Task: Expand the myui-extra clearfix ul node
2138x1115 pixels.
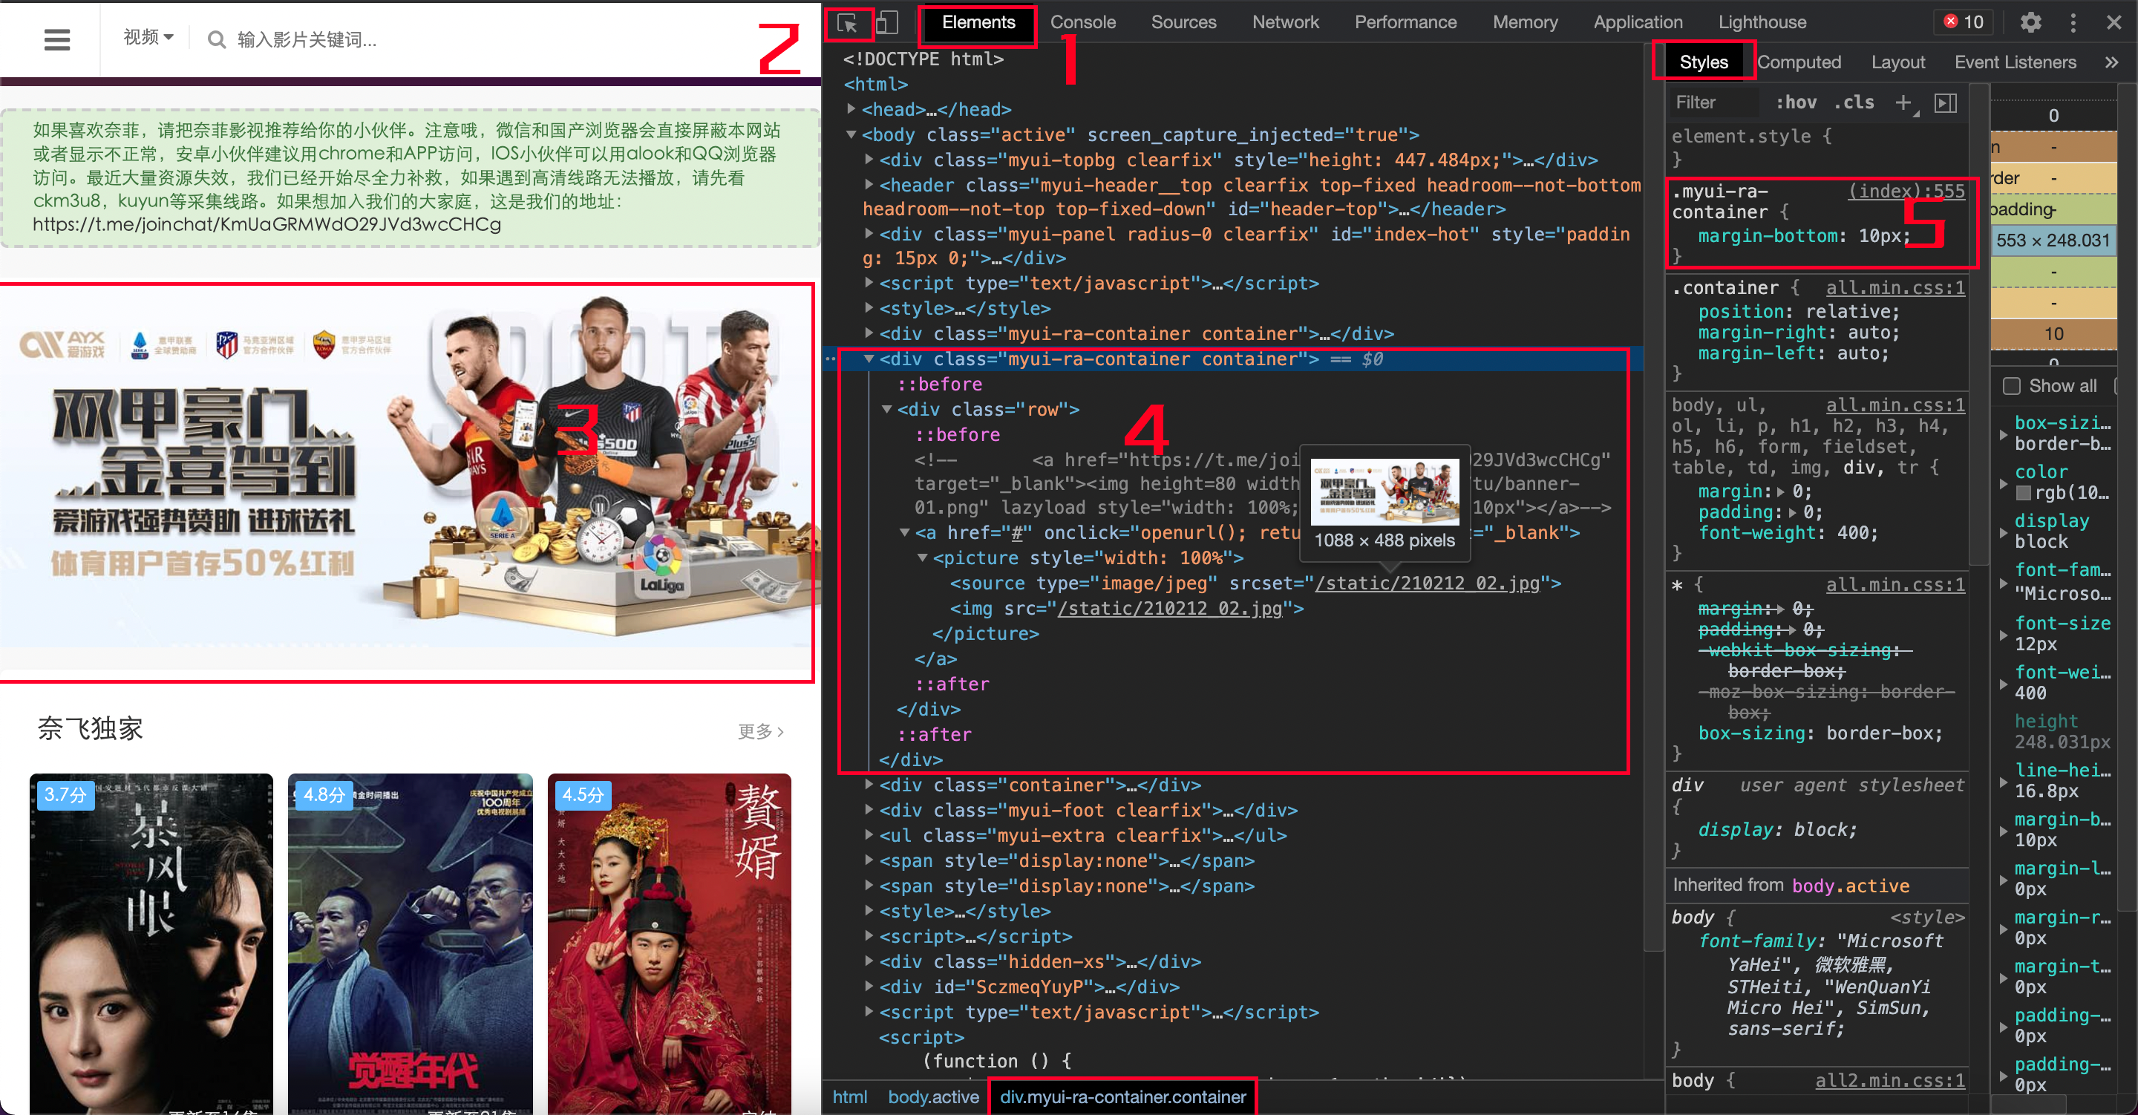Action: click(868, 835)
